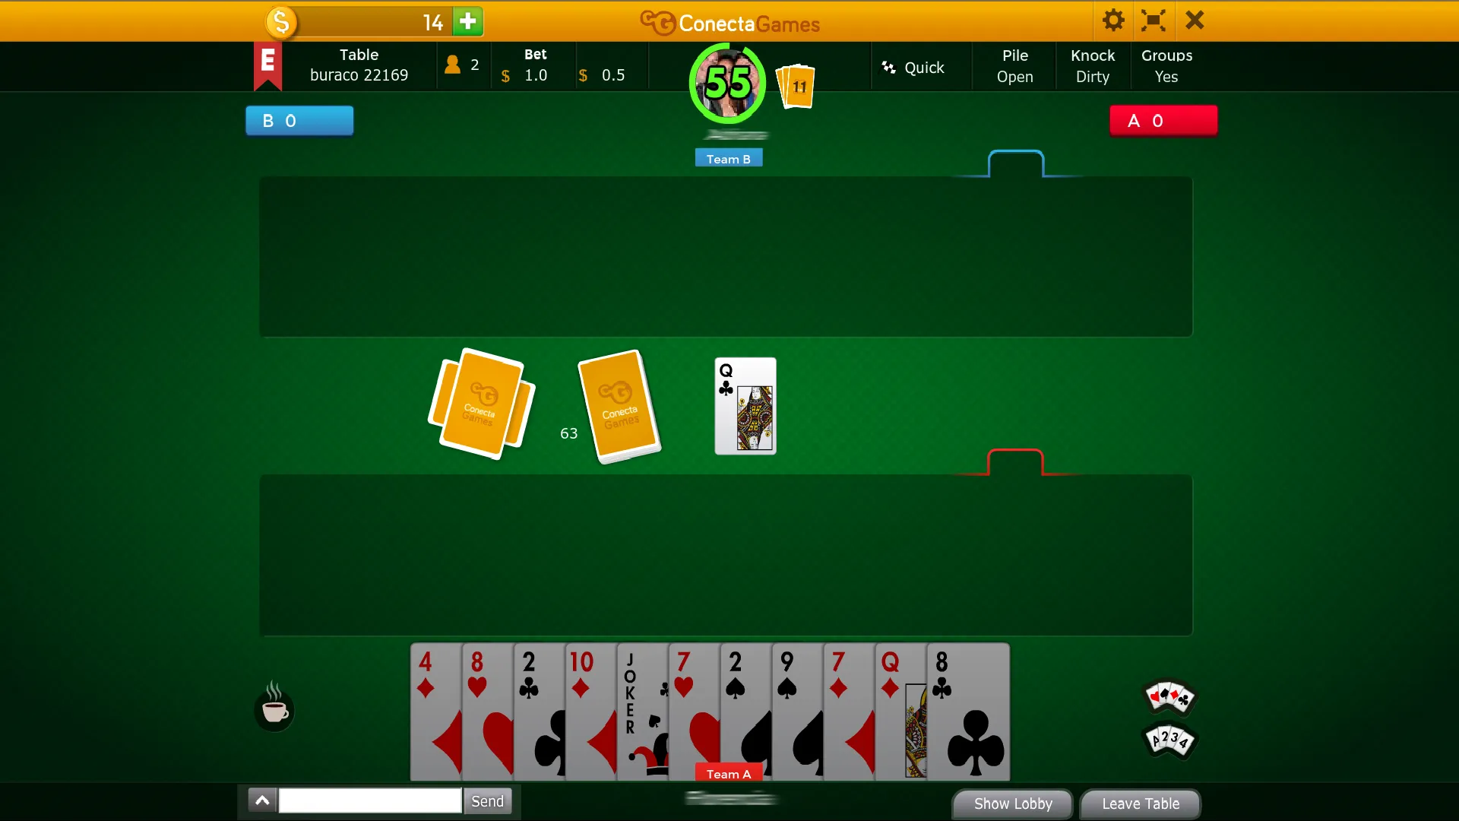Image resolution: width=1459 pixels, height=821 pixels.
Task: Click the settings gear icon
Action: pos(1112,21)
